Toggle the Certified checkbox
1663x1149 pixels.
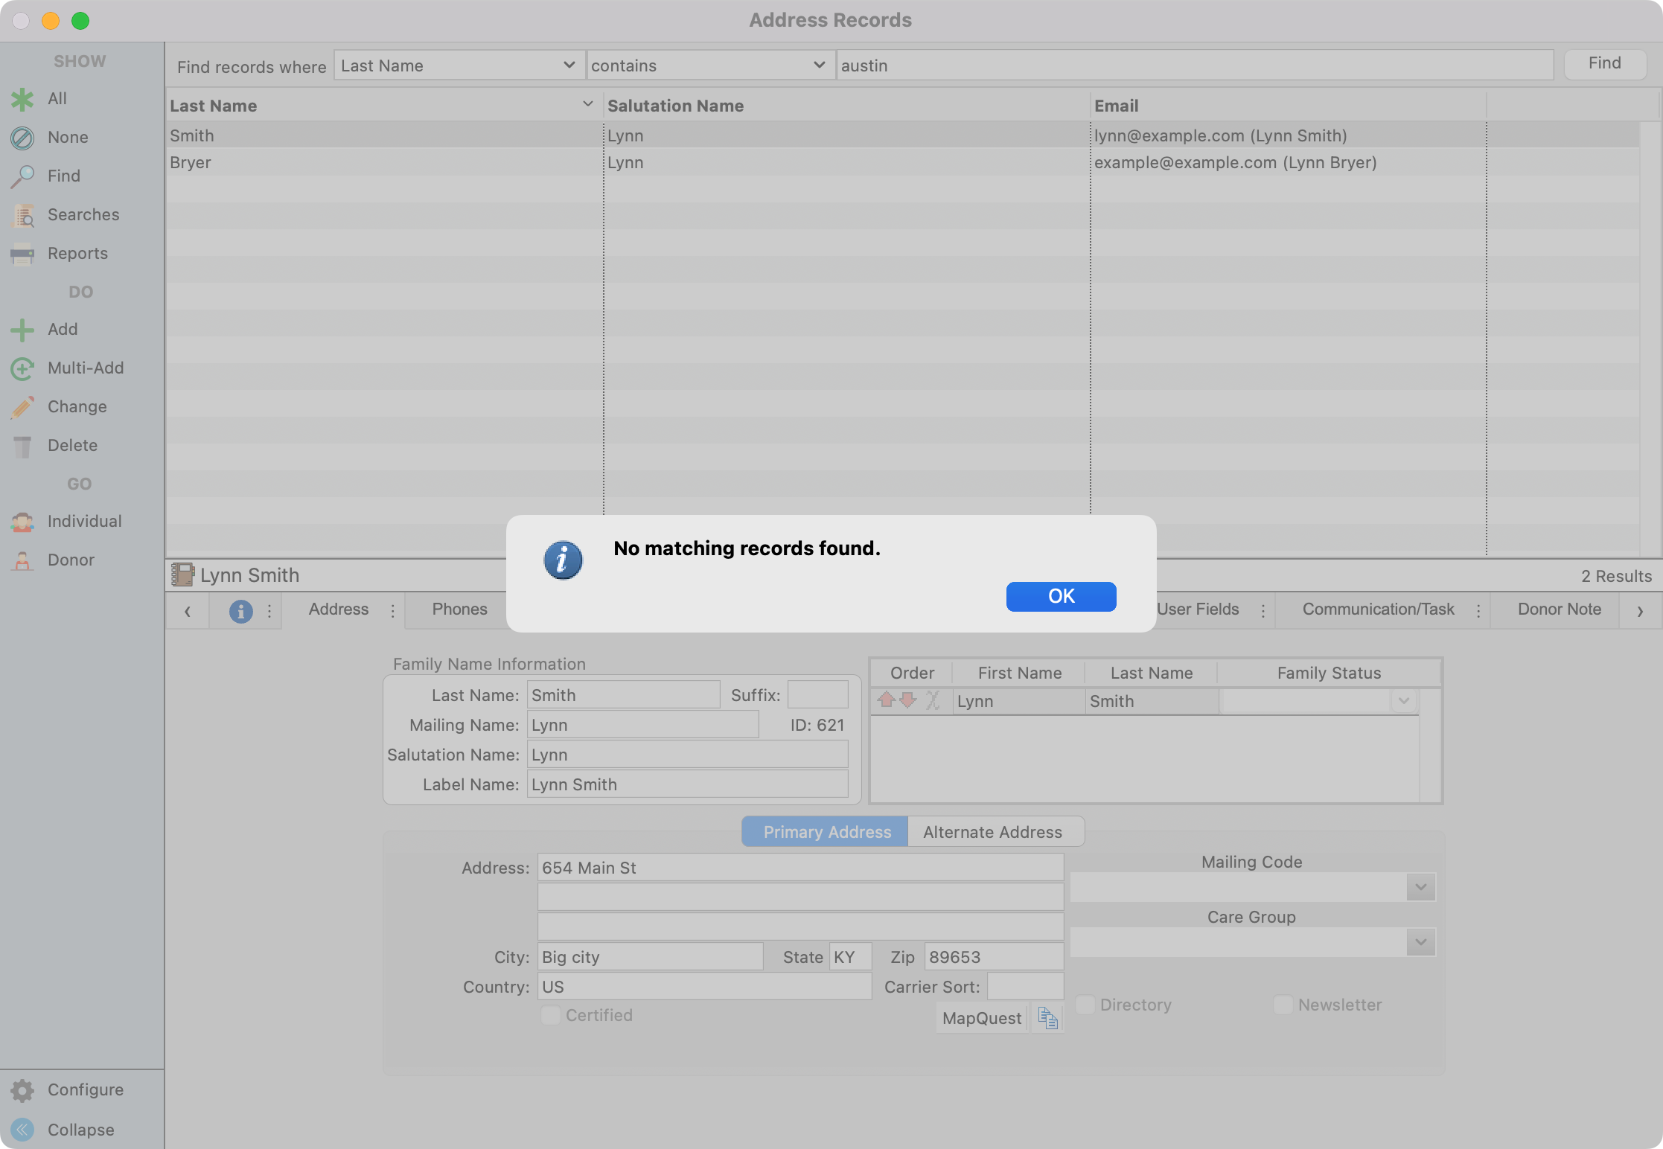[551, 1015]
